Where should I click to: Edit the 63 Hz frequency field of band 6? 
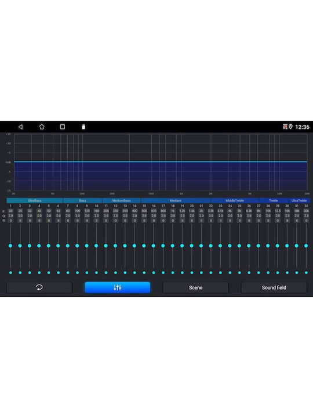click(x=59, y=211)
